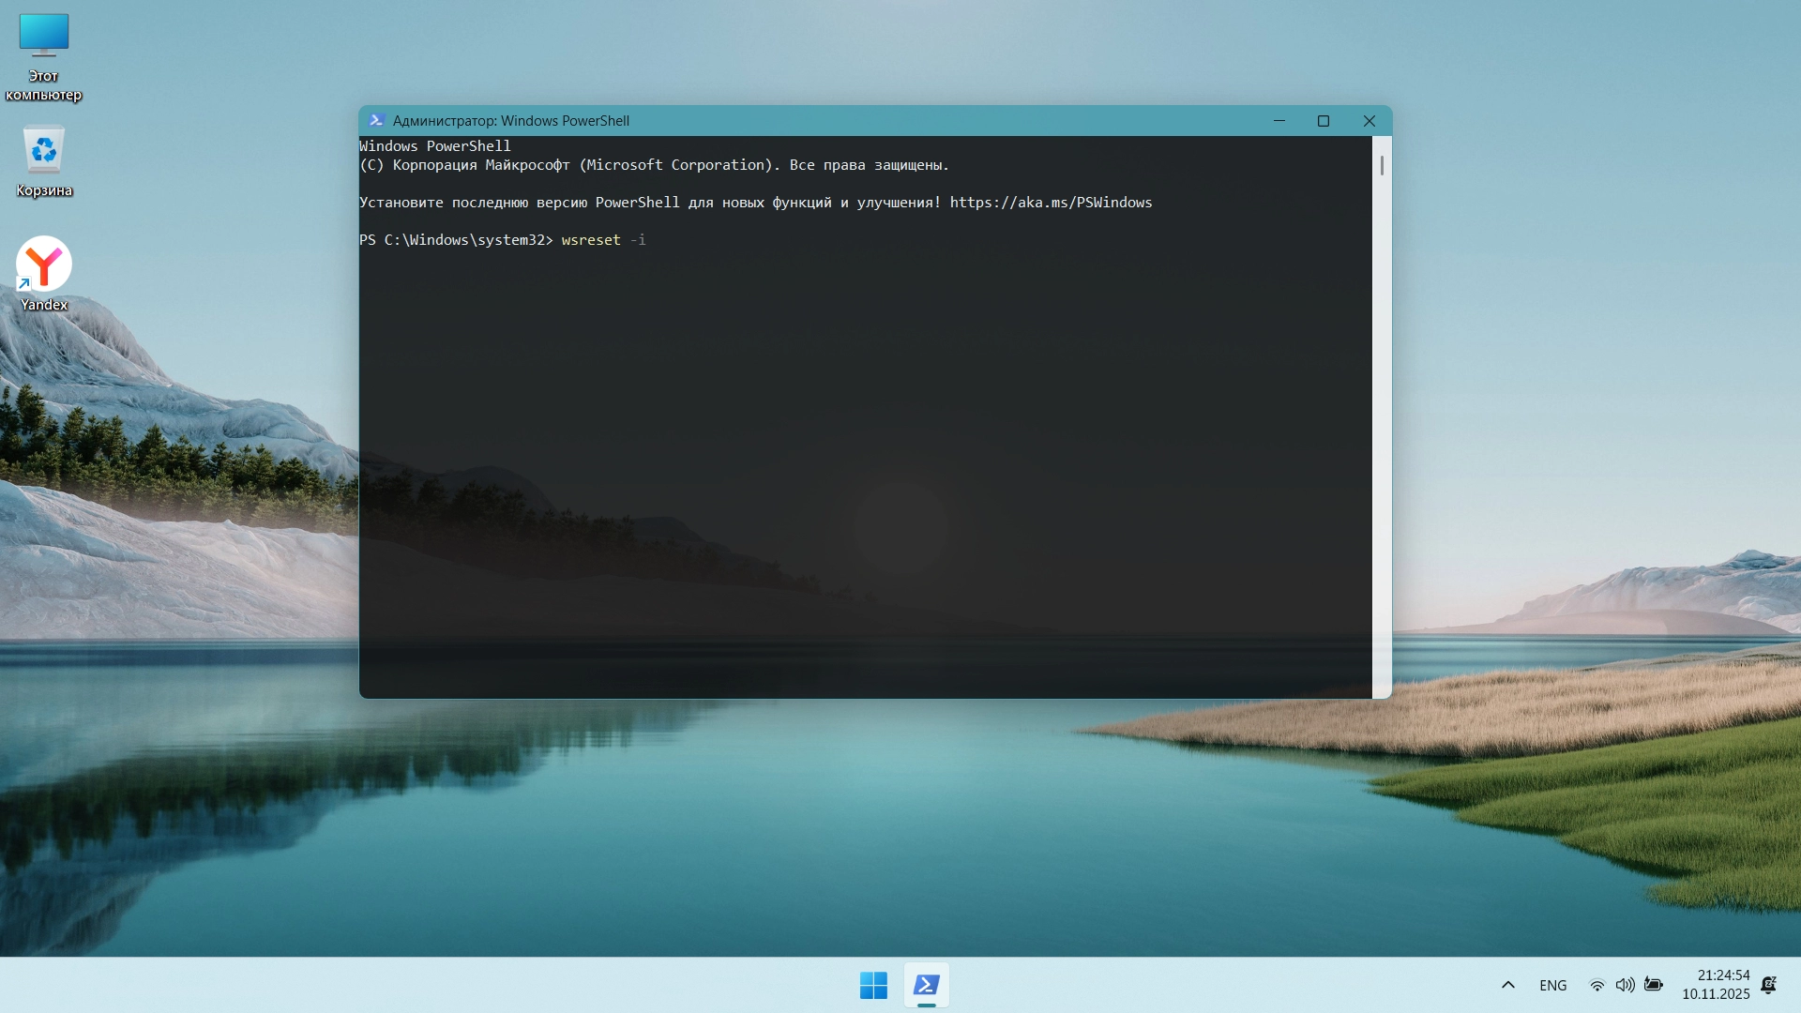Select the Yandex browser shortcut
Screen dimensions: 1801x1013
point(43,265)
